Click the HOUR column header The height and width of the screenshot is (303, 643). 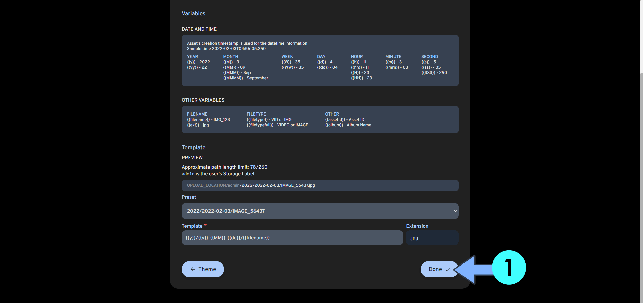coord(357,57)
